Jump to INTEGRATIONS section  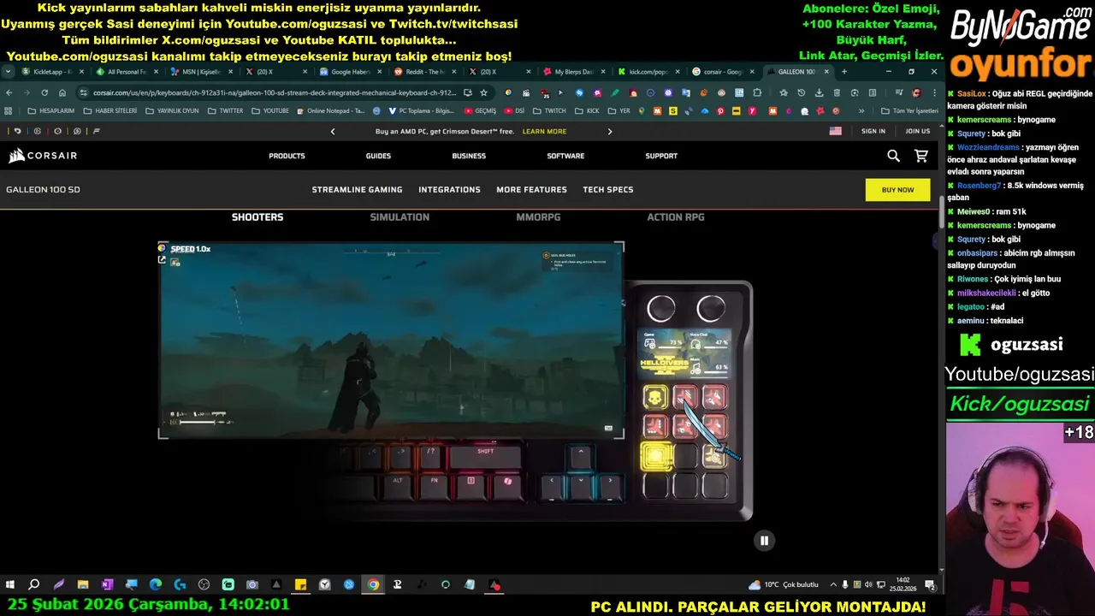449,190
